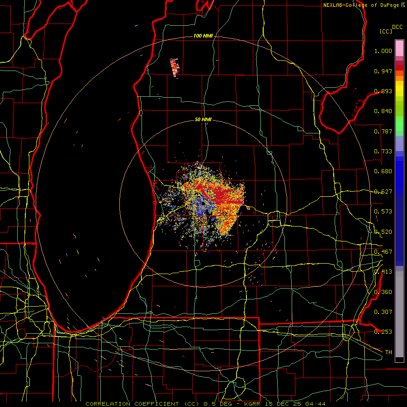This screenshot has width=407, height=407.
Task: Click the DCC label above the color scale
Action: point(397,27)
